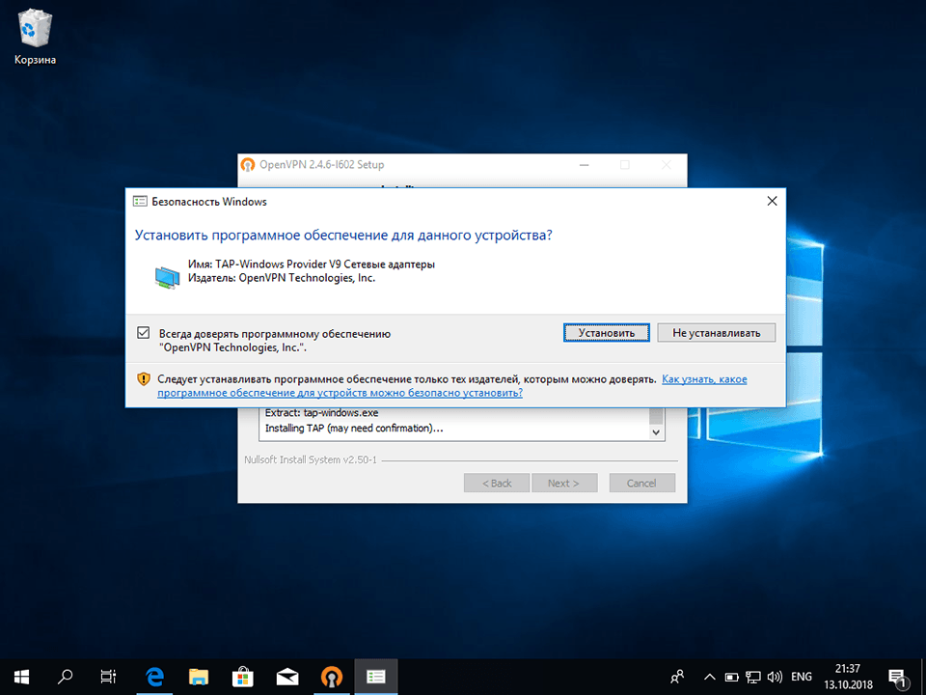Click the battery status tray icon

(x=732, y=677)
